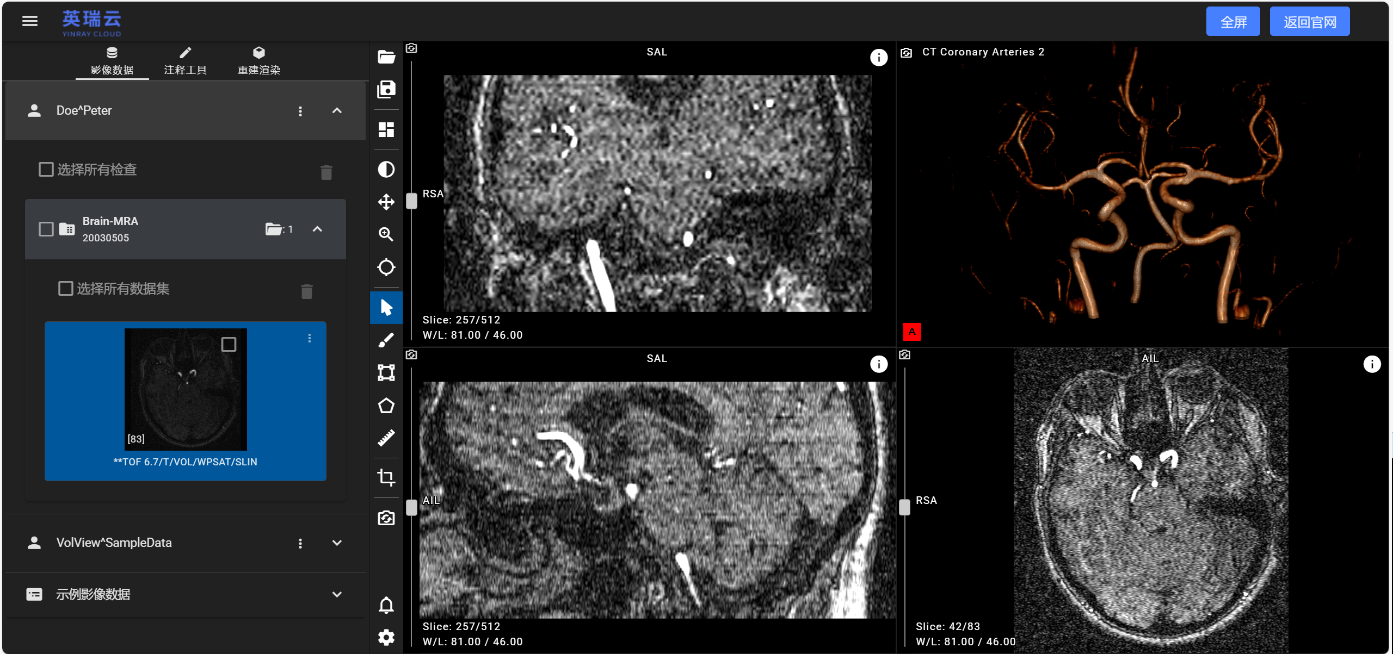
Task: Click the **TOF 6.7/T/VOL/WPSAT/SLIN label
Action: (185, 462)
